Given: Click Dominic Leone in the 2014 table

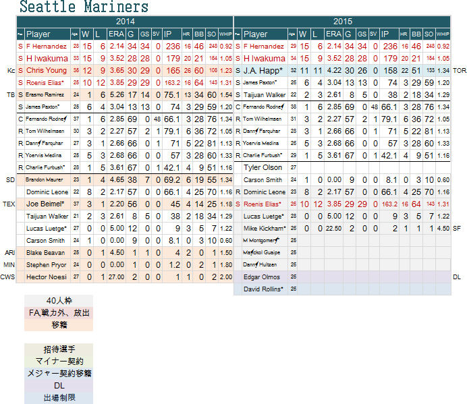Looking at the screenshot, I should pyautogui.click(x=47, y=192).
